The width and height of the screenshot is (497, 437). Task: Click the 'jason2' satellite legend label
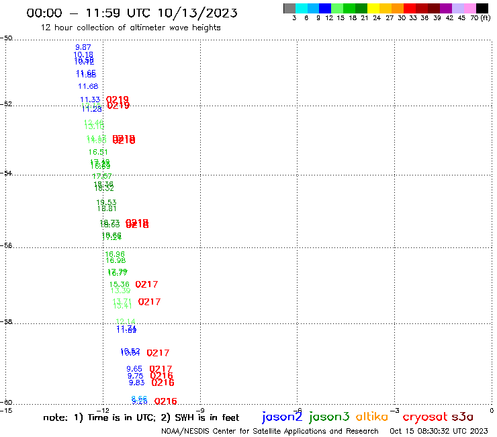(282, 417)
